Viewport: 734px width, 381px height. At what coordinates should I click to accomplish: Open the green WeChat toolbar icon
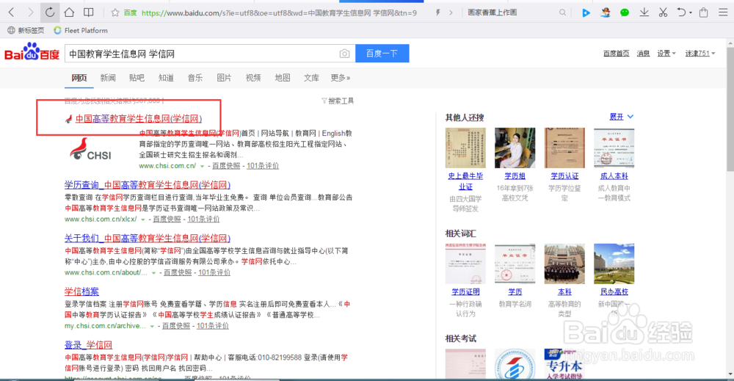(625, 12)
